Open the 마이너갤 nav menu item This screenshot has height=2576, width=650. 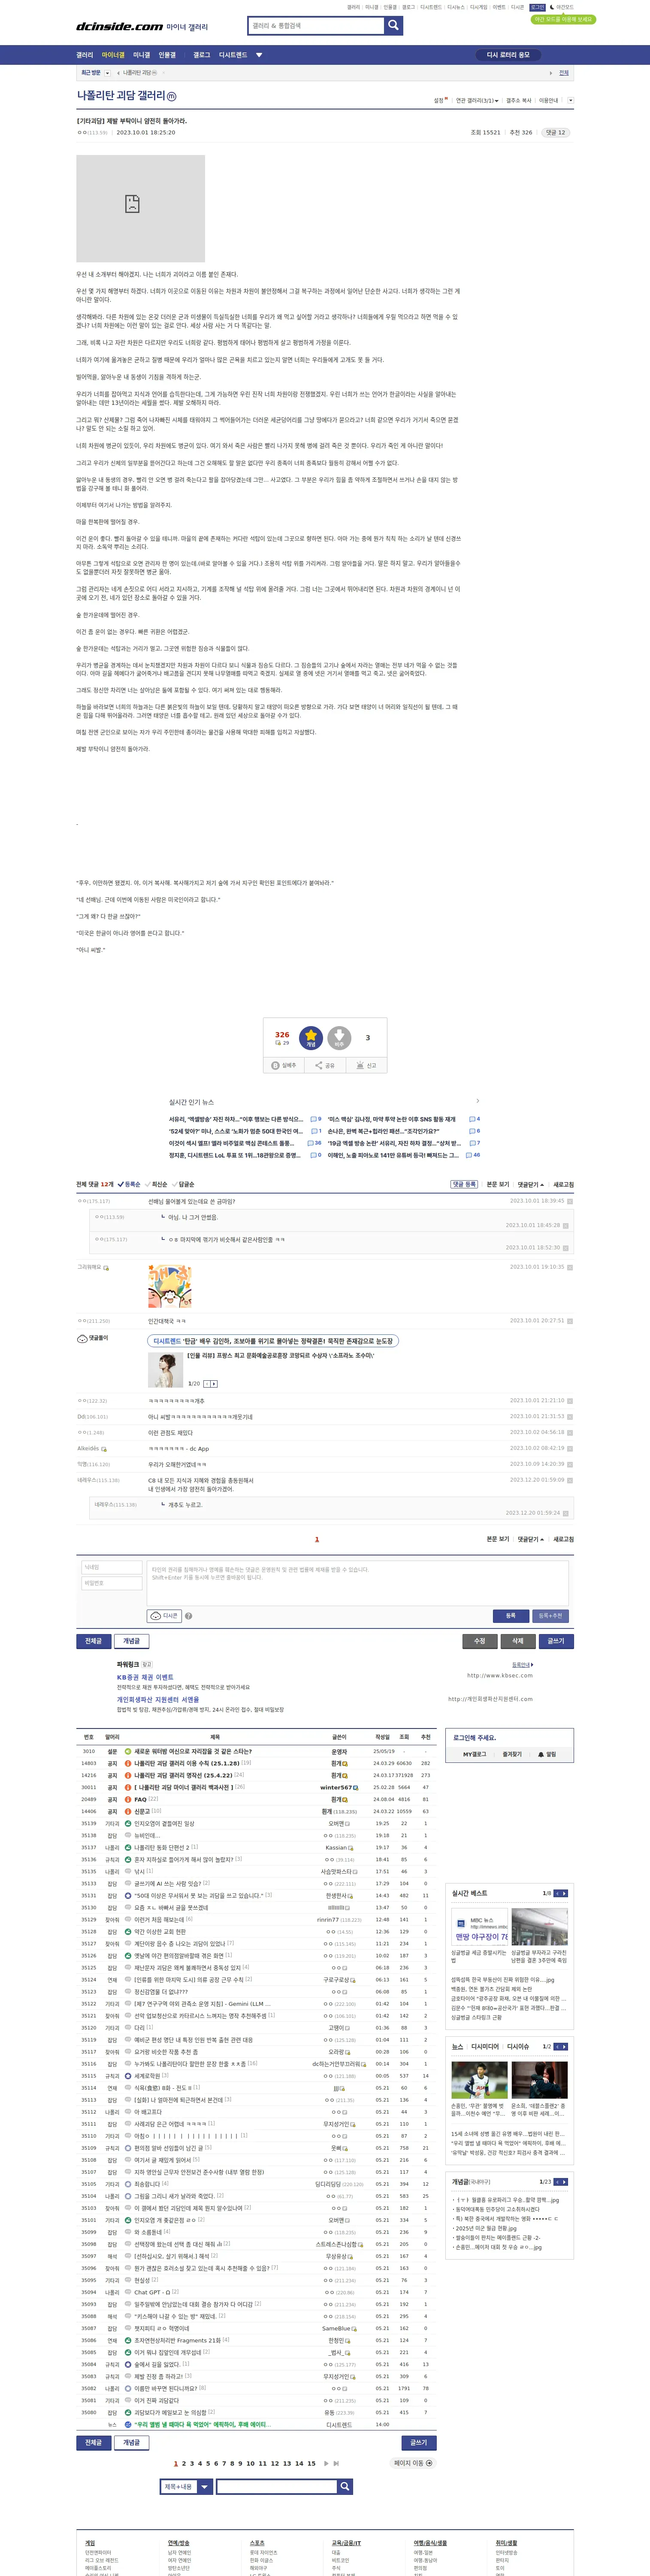click(x=113, y=55)
